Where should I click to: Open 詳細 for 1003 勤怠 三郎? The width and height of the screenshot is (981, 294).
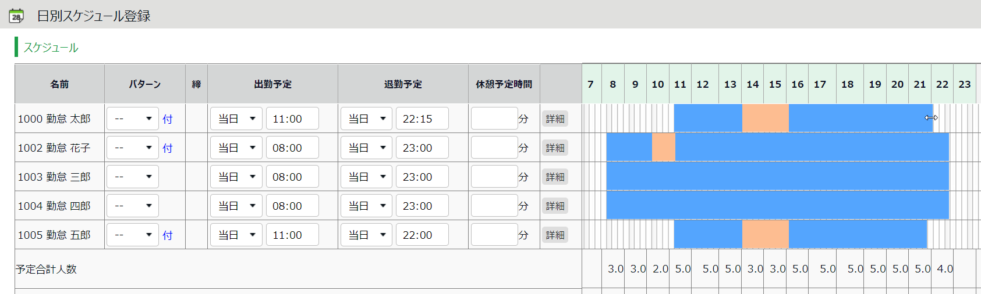[x=555, y=177]
